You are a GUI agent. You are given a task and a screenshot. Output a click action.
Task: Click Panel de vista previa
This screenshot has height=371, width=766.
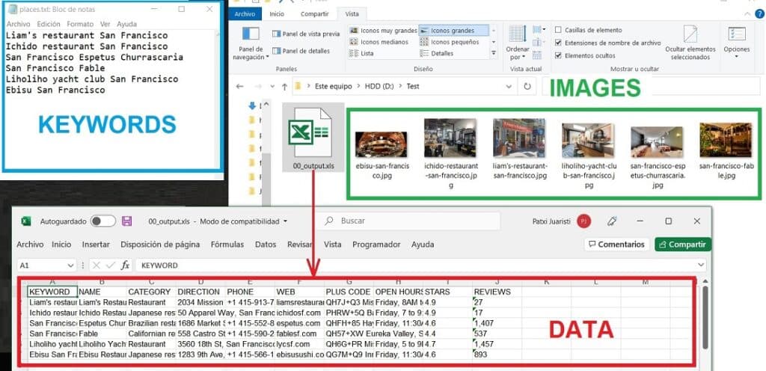(305, 34)
